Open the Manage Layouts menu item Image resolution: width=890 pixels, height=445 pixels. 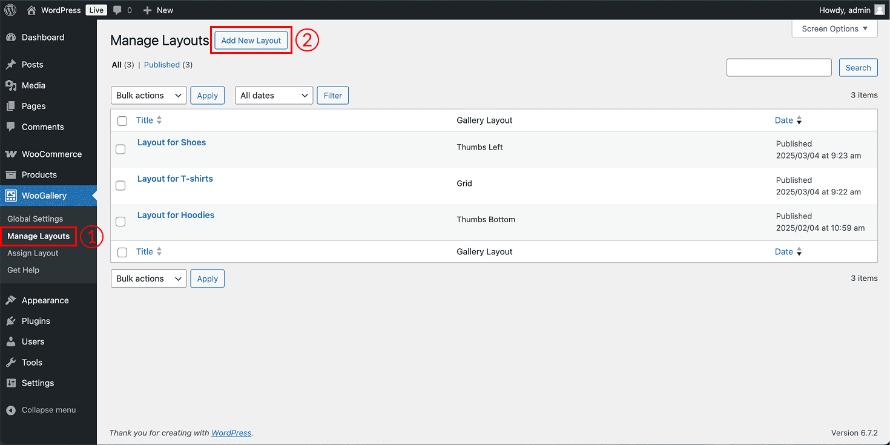click(38, 236)
